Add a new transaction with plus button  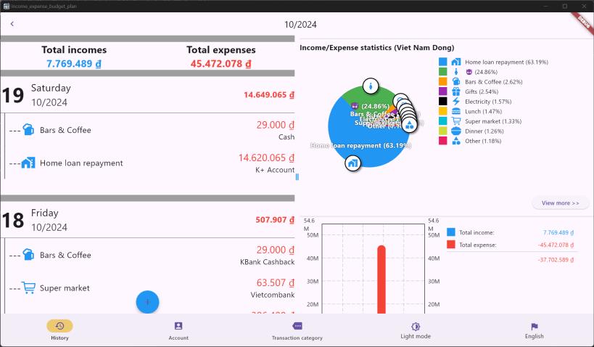coord(147,302)
